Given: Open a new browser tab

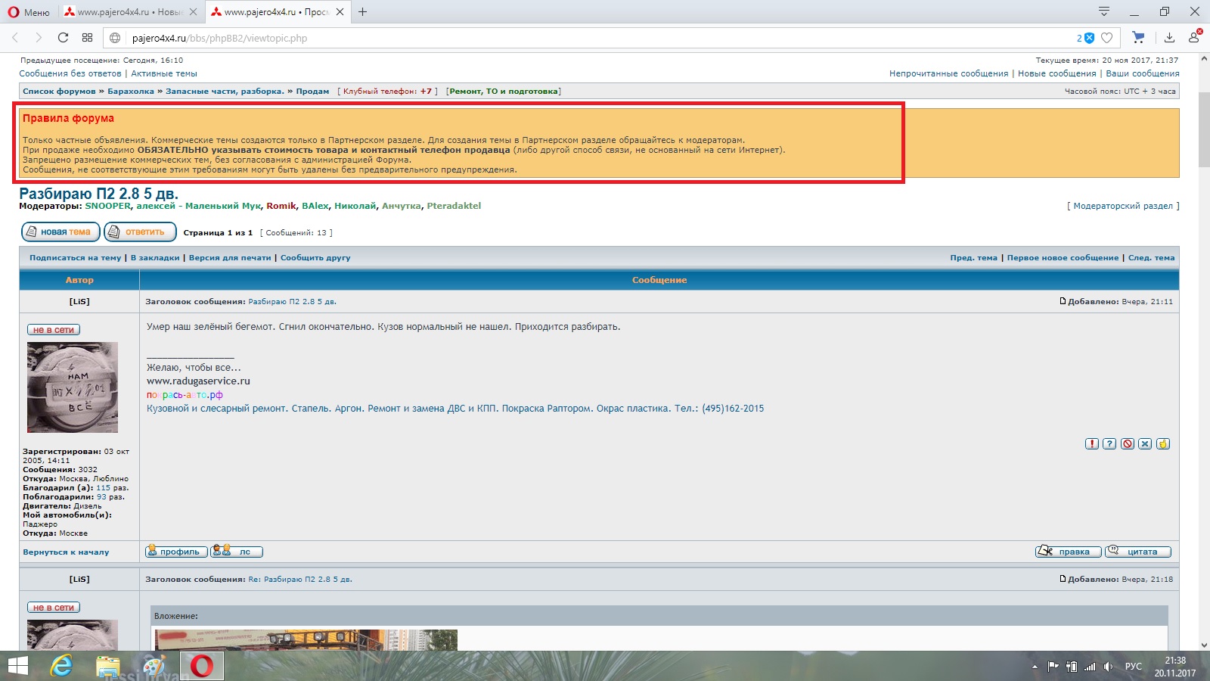Looking at the screenshot, I should click(363, 12).
